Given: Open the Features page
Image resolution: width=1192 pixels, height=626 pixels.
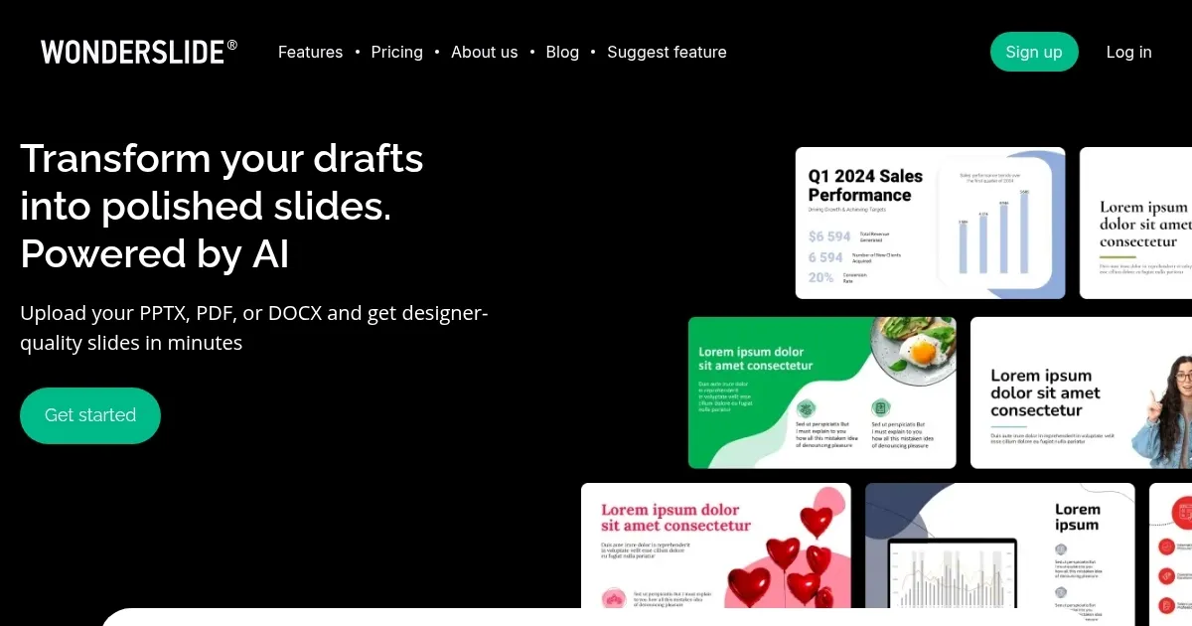Looking at the screenshot, I should click(310, 52).
